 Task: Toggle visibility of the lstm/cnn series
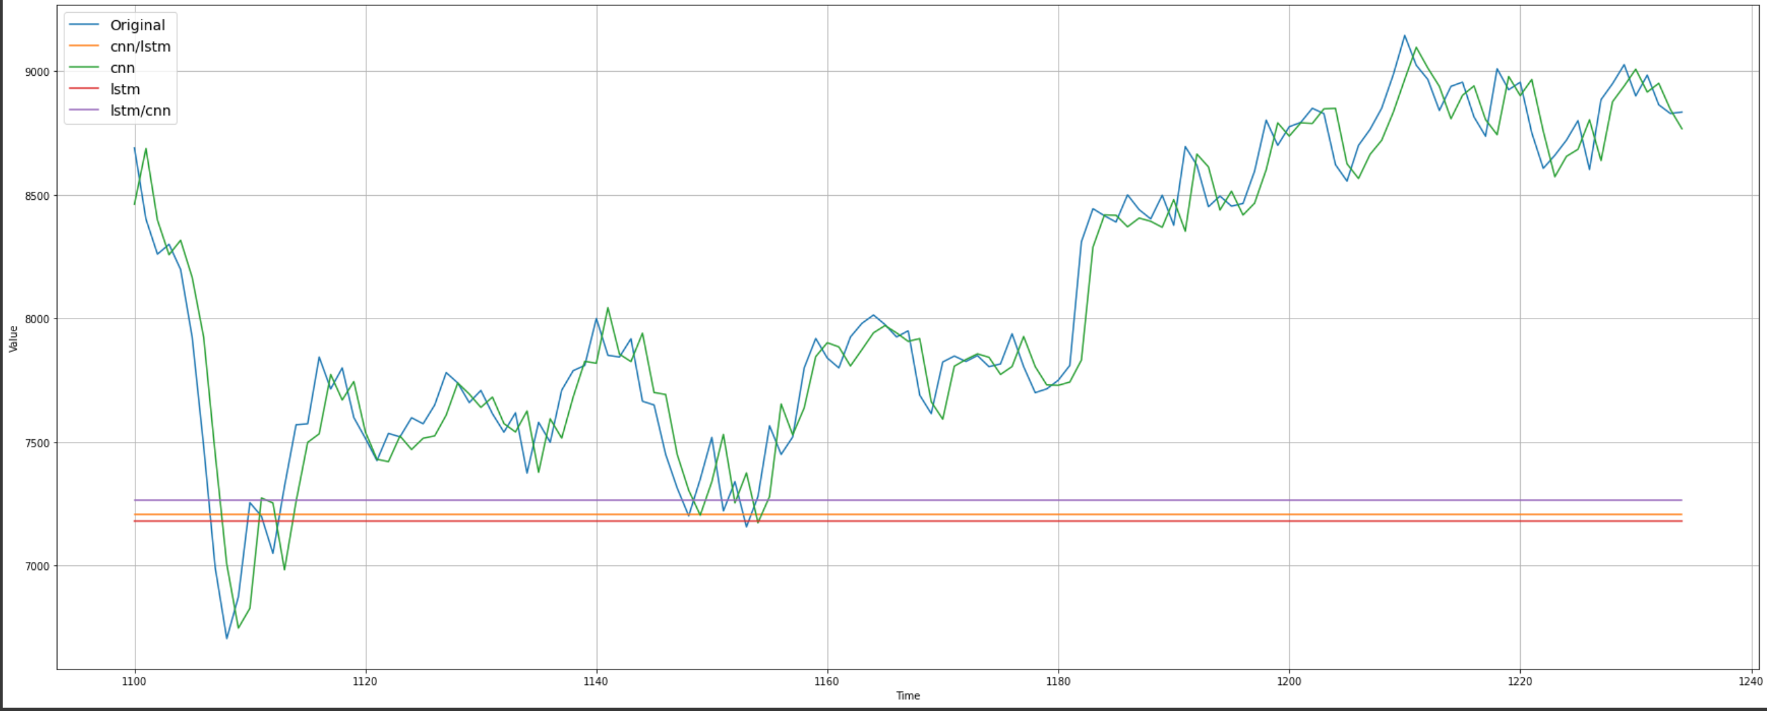(140, 111)
